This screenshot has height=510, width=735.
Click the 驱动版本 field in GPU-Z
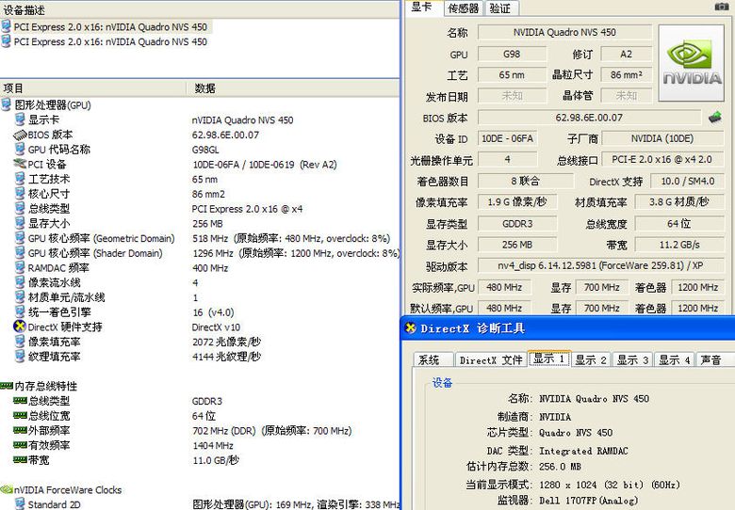point(600,265)
